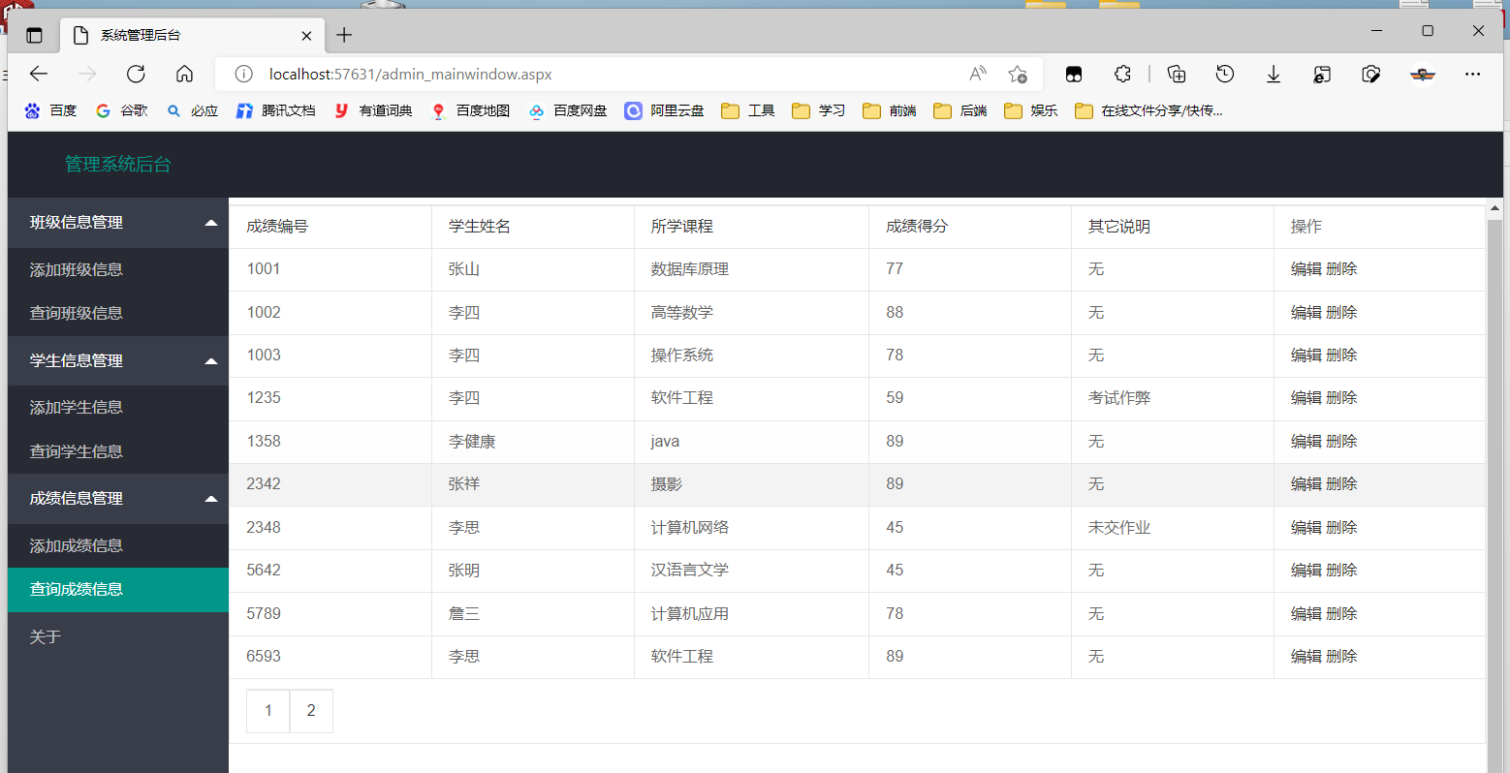Select 查询成绩信息 menu item

click(118, 589)
